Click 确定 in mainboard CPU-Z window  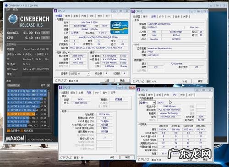click(200, 81)
